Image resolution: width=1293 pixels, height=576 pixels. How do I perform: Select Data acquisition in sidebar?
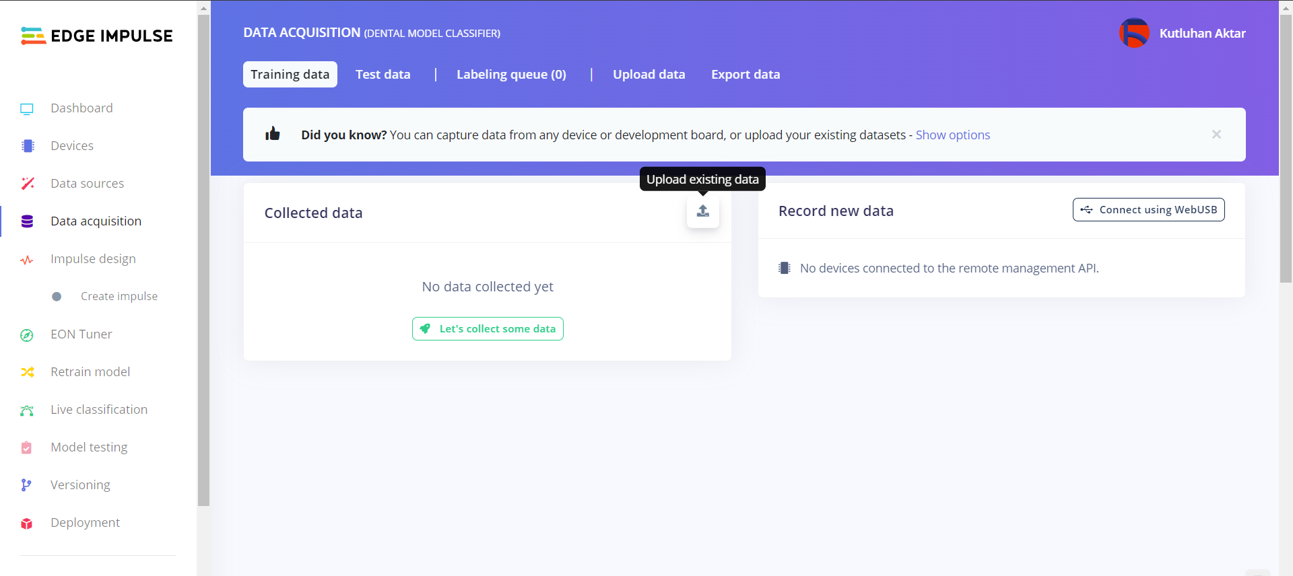tap(96, 221)
